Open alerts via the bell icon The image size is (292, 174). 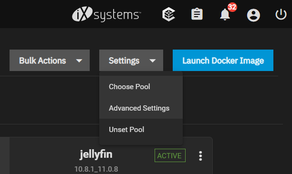coord(225,14)
